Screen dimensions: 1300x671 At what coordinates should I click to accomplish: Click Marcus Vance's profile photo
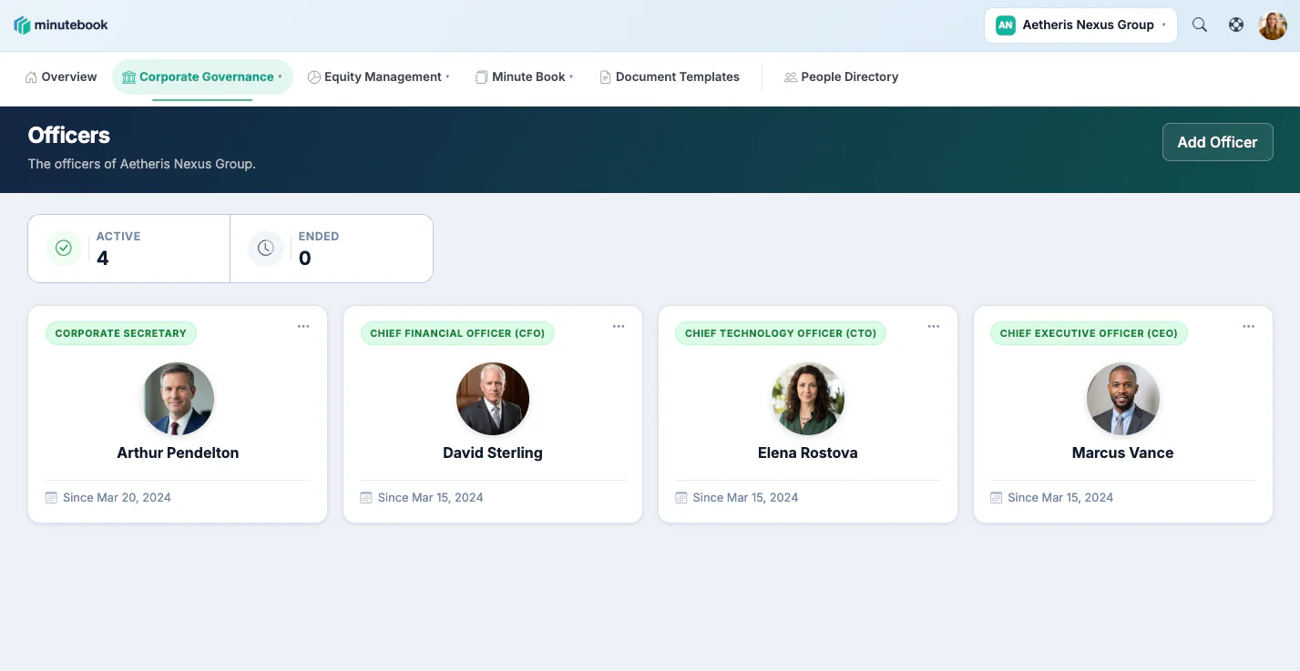(x=1123, y=399)
